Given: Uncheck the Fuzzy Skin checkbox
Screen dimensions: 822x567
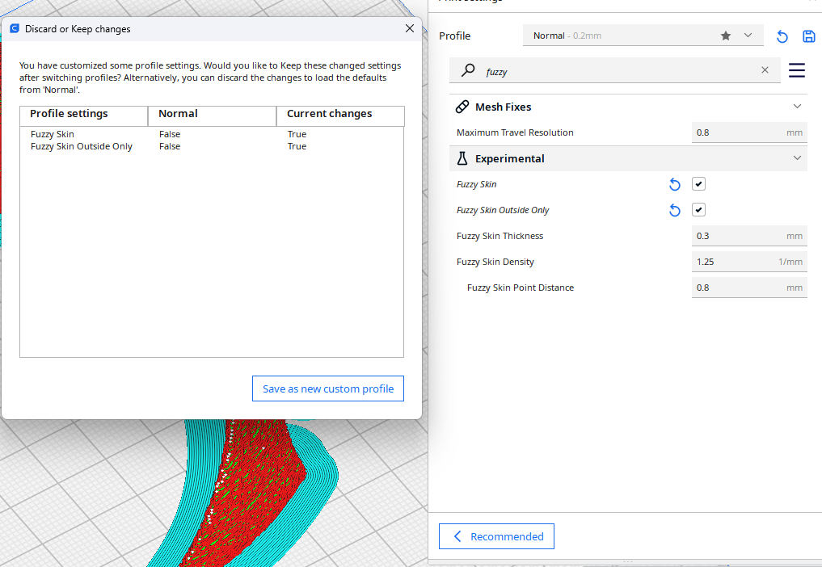Looking at the screenshot, I should (x=698, y=184).
